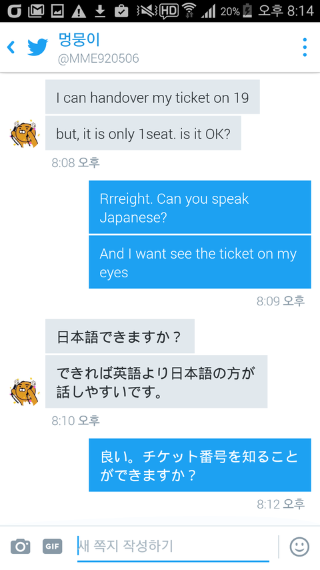Open profile name 멍뭉이 in header
Image resolution: width=320 pixels, height=570 pixels.
[x=79, y=39]
